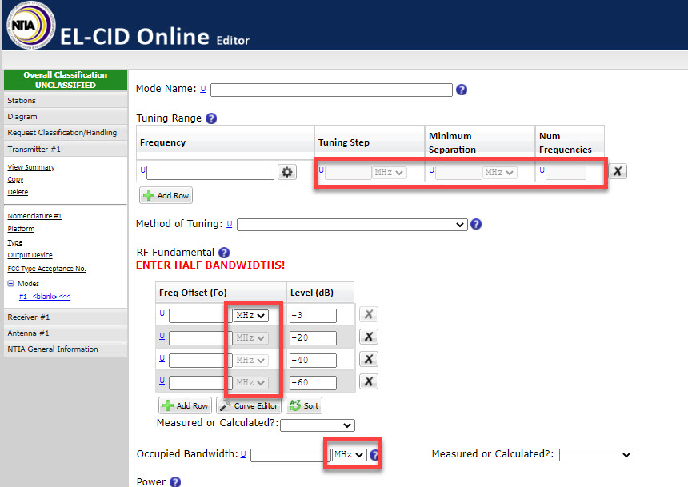688x487 pixels.
Task: Click the Mode Name text field
Action: pos(331,90)
